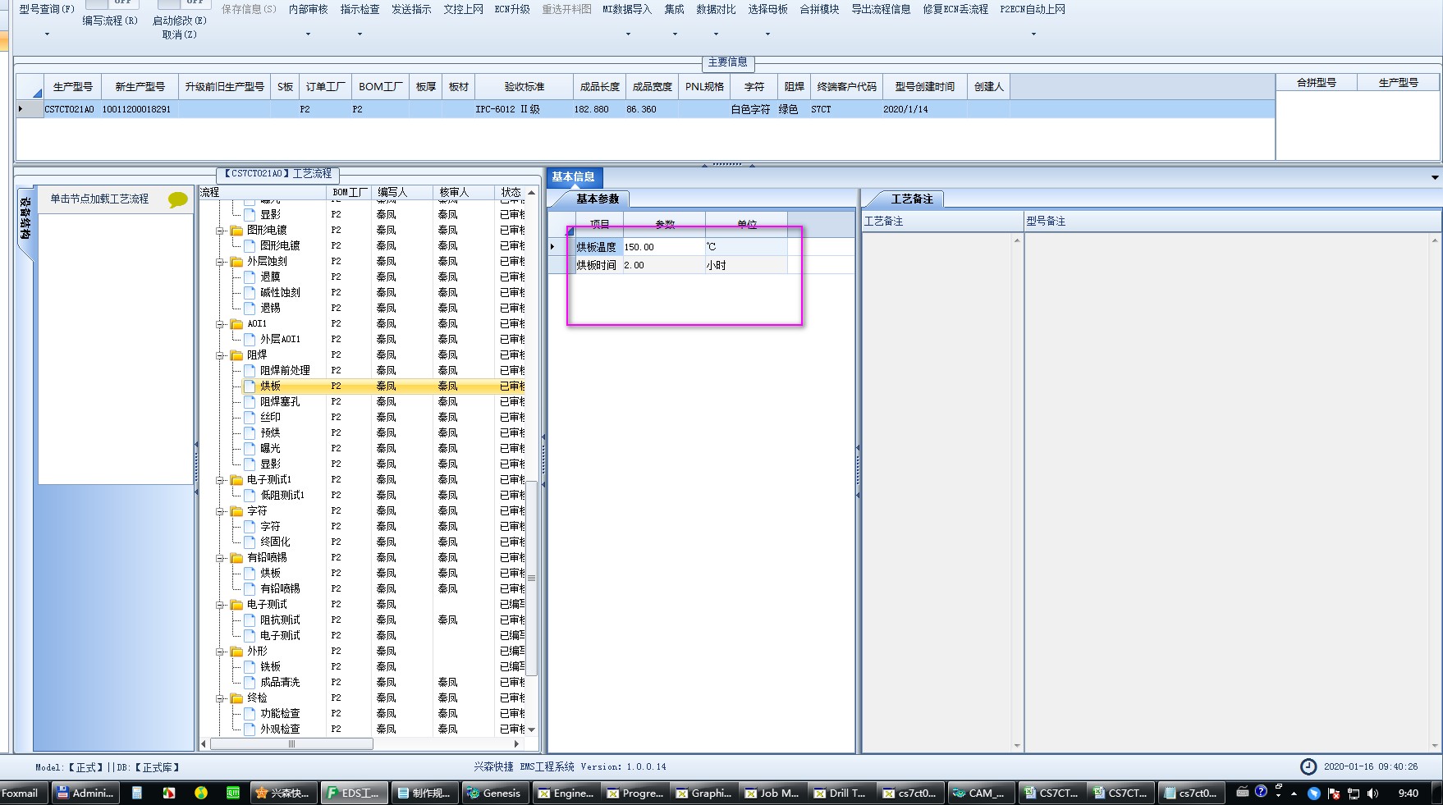Click the 修复ECN丢流程 toolbar button

(x=955, y=9)
